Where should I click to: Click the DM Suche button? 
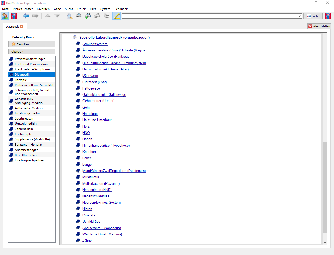313,16
